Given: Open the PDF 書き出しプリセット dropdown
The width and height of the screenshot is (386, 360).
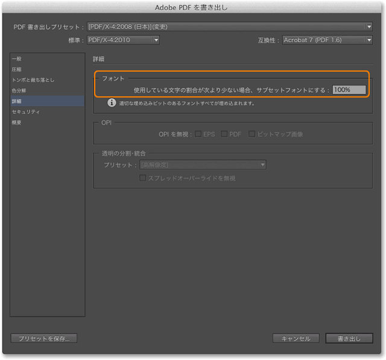Looking at the screenshot, I should (x=229, y=26).
